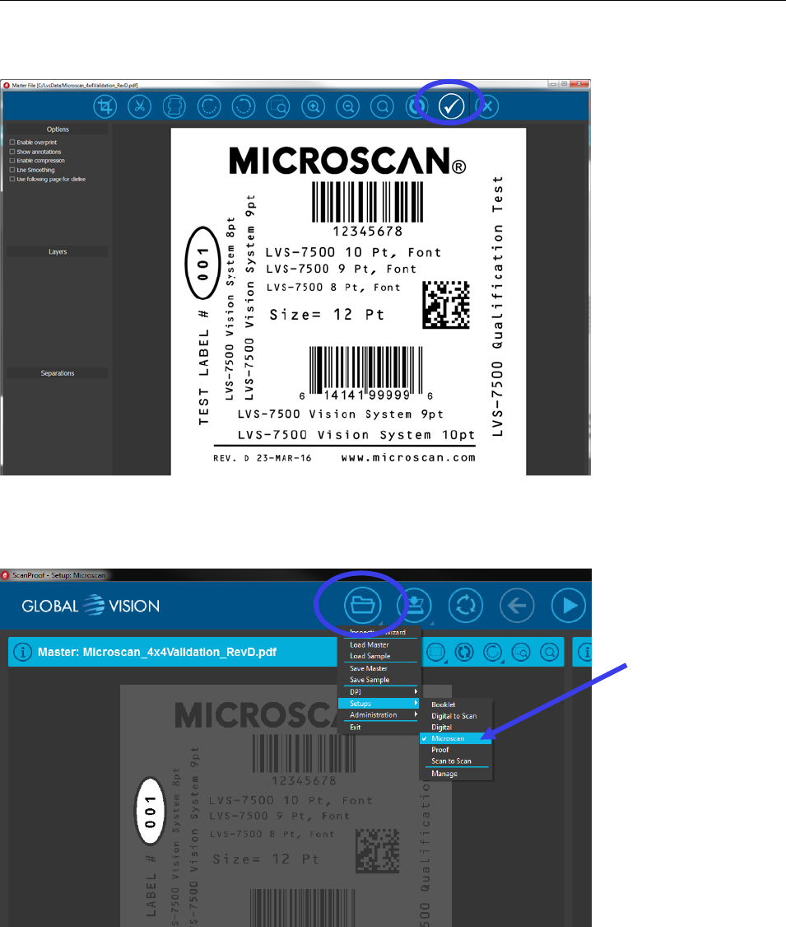Image resolution: width=786 pixels, height=927 pixels.
Task: Click Exit in the file menu
Action: [379, 727]
